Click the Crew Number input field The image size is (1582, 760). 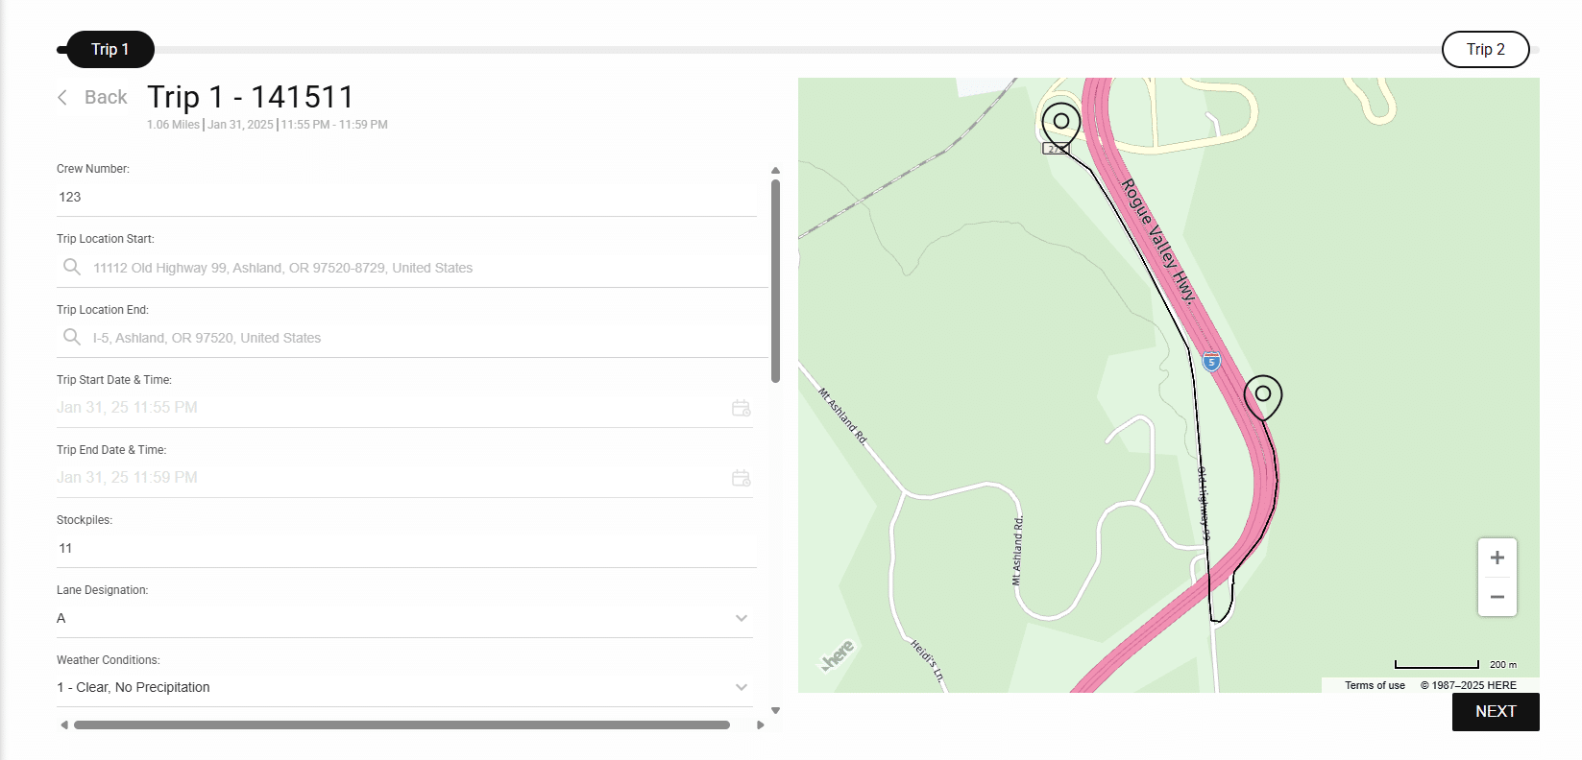point(403,197)
